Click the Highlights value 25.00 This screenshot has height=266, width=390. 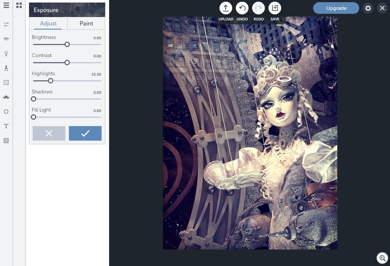tap(96, 74)
